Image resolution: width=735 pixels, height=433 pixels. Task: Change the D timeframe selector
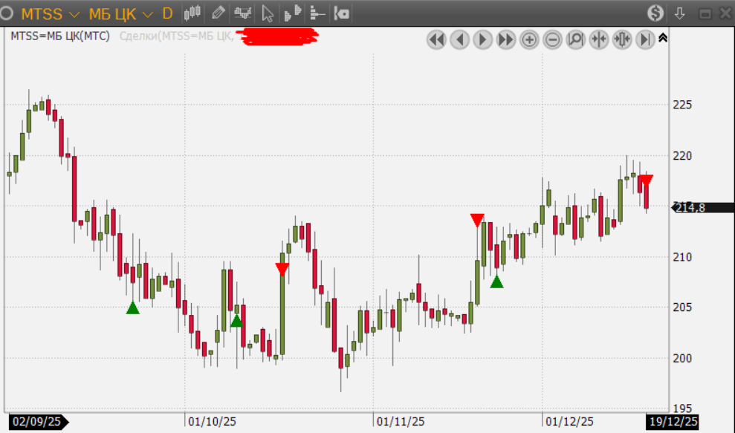point(167,13)
